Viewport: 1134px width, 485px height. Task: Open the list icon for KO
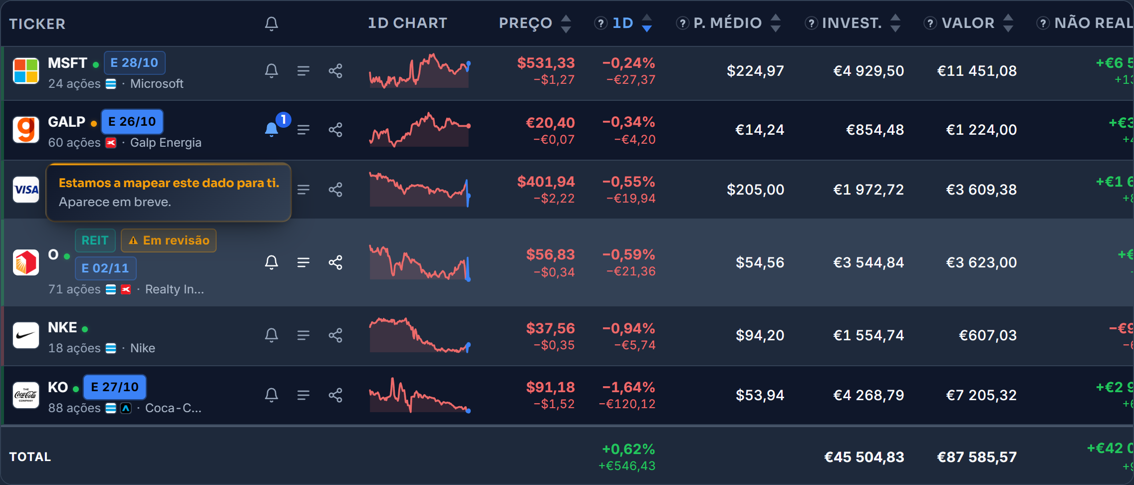coord(303,395)
